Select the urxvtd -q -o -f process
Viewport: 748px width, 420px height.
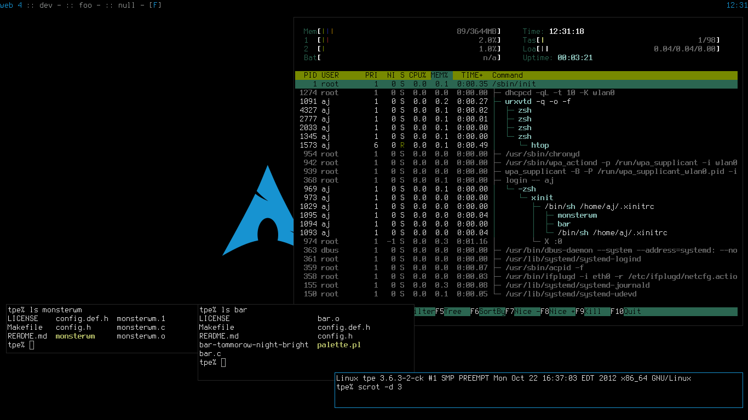click(x=516, y=102)
